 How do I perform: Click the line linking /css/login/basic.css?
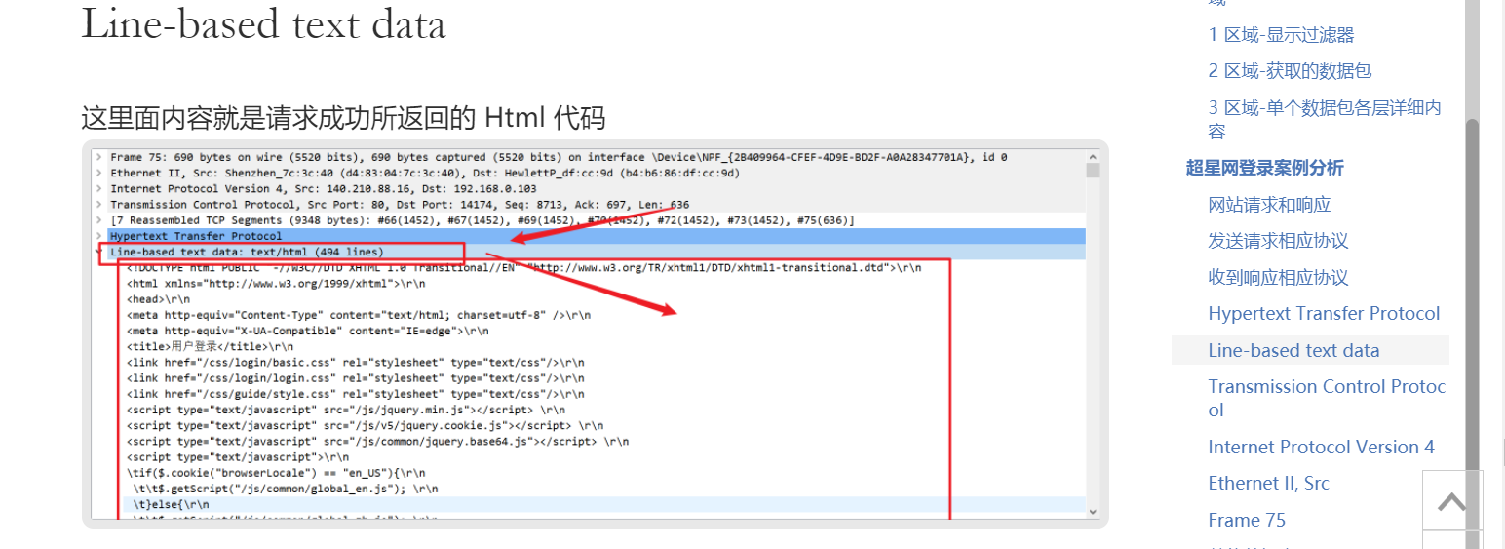point(356,362)
